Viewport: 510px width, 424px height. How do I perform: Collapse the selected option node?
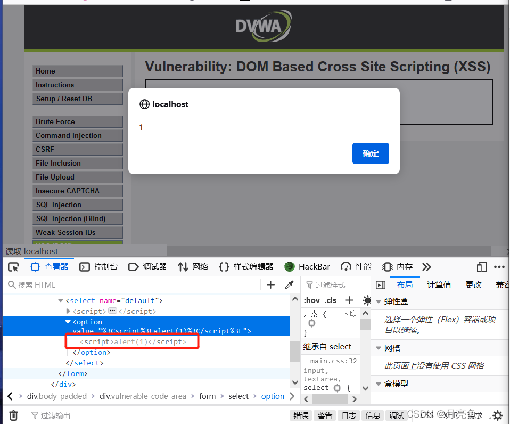click(68, 322)
